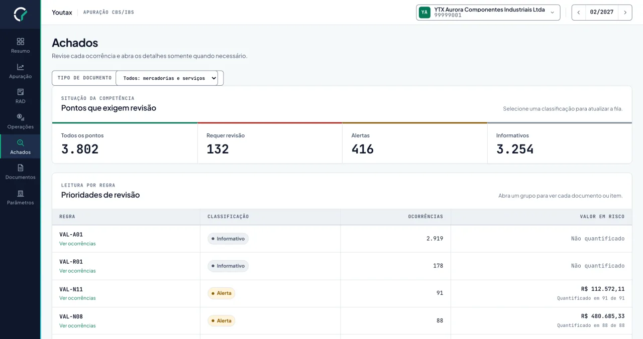Click the R$ 112.572,11 risk value
The width and height of the screenshot is (643, 339).
tap(603, 289)
